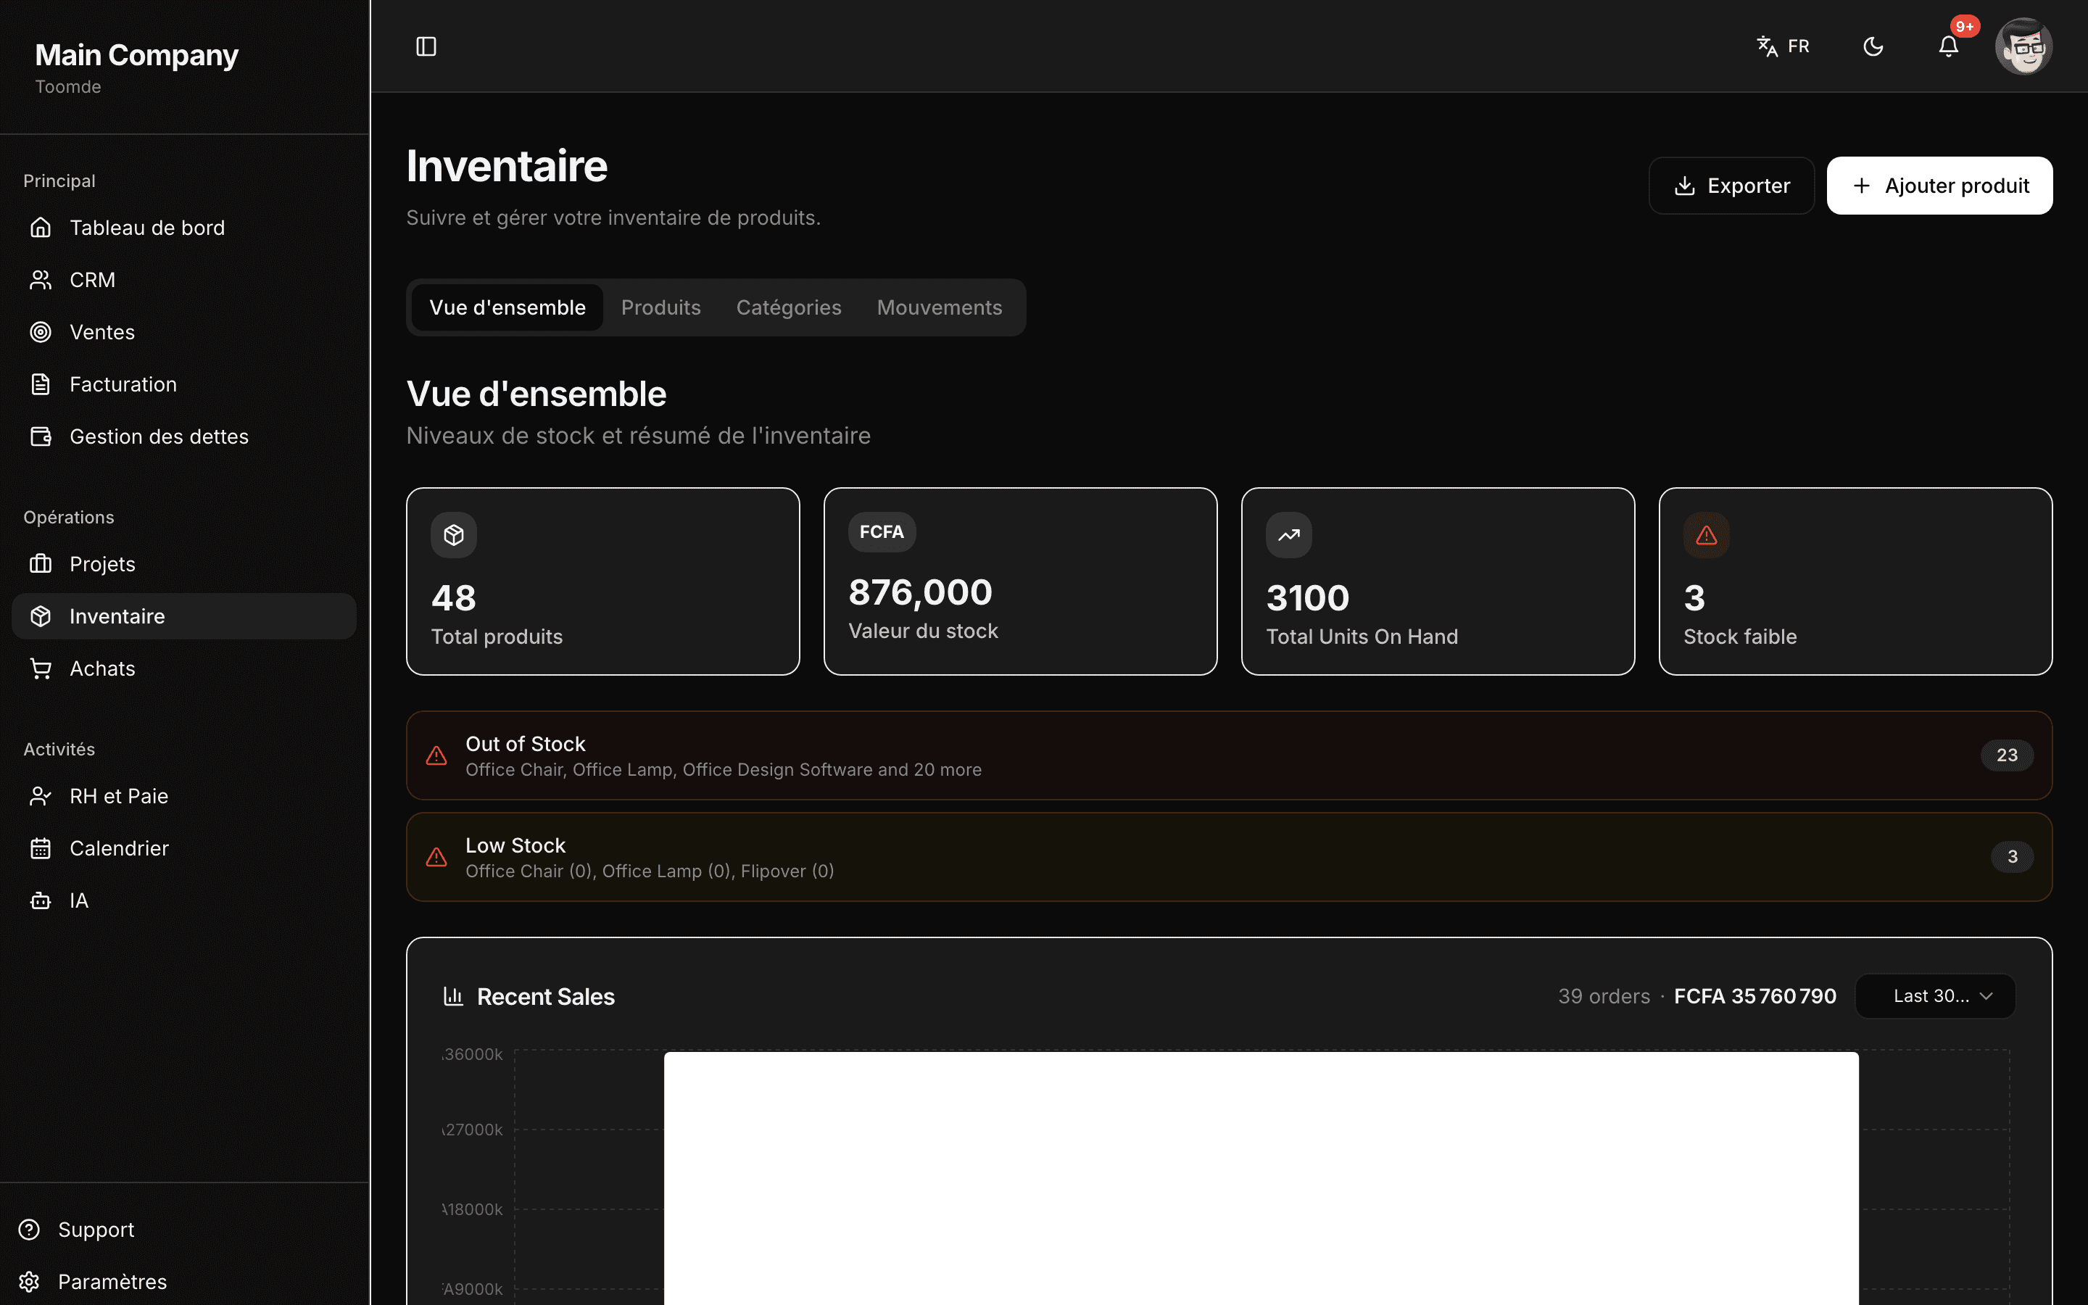Switch to the Produits tab
Screen dimensions: 2088x1305
click(661, 307)
